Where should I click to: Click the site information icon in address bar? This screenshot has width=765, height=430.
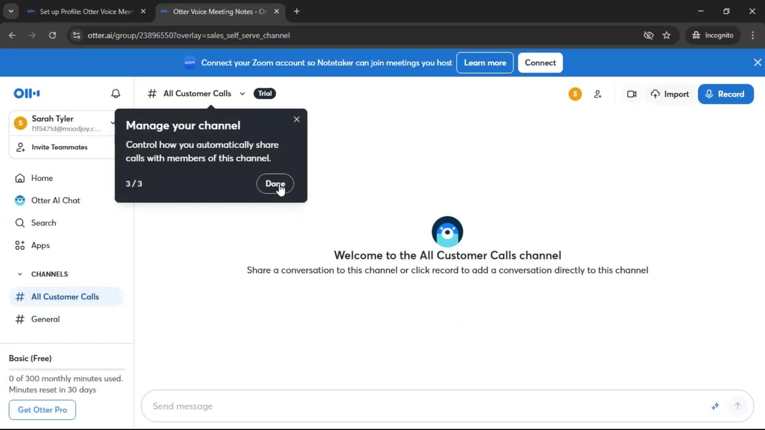[76, 35]
